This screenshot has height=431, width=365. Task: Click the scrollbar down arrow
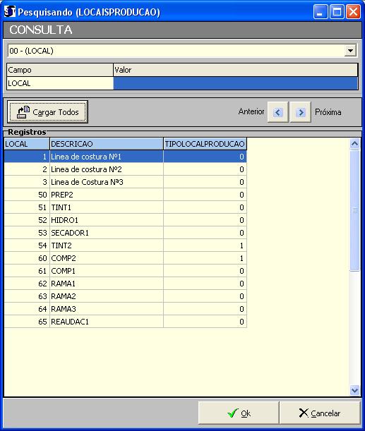tap(354, 390)
